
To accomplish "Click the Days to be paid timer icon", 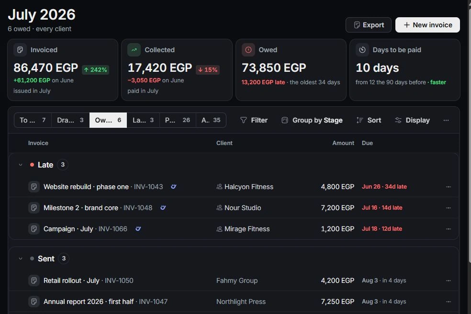I will click(362, 50).
